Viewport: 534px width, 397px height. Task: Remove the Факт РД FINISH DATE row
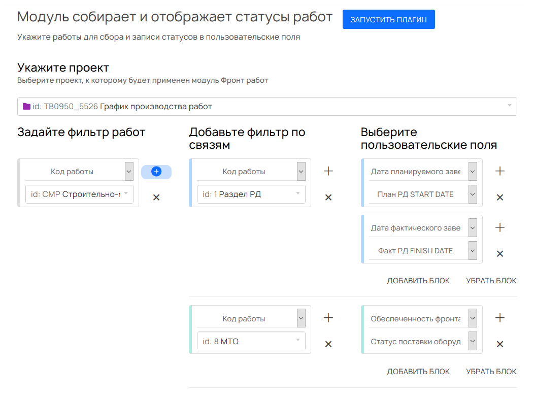[x=500, y=254]
